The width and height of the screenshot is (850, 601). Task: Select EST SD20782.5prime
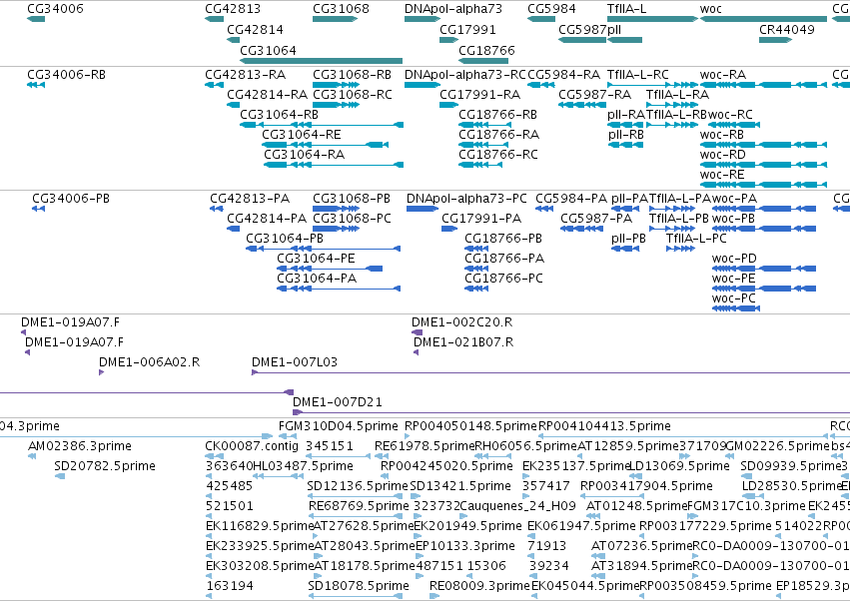click(60, 476)
